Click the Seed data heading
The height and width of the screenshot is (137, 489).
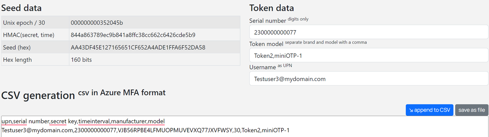(22, 8)
